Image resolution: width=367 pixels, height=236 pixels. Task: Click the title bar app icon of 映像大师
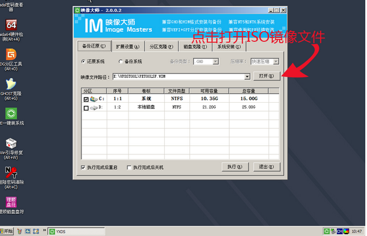[x=77, y=10]
